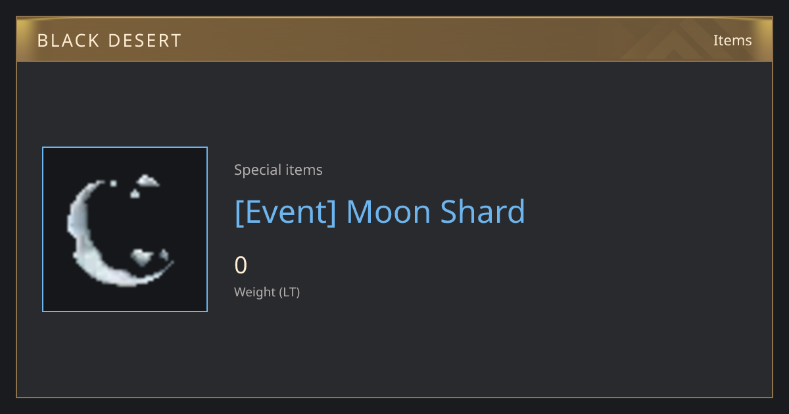This screenshot has width=789, height=414.
Task: Click the word Moon in the item title
Action: [x=388, y=212]
